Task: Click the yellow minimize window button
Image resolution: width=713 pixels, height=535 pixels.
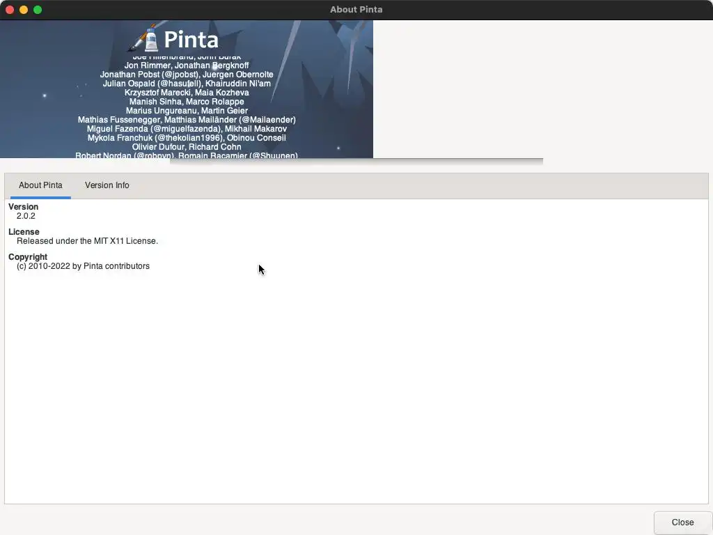Action: 24,10
